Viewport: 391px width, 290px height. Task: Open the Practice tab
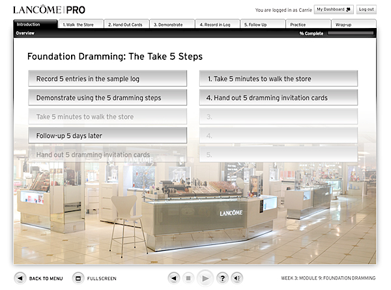308,24
